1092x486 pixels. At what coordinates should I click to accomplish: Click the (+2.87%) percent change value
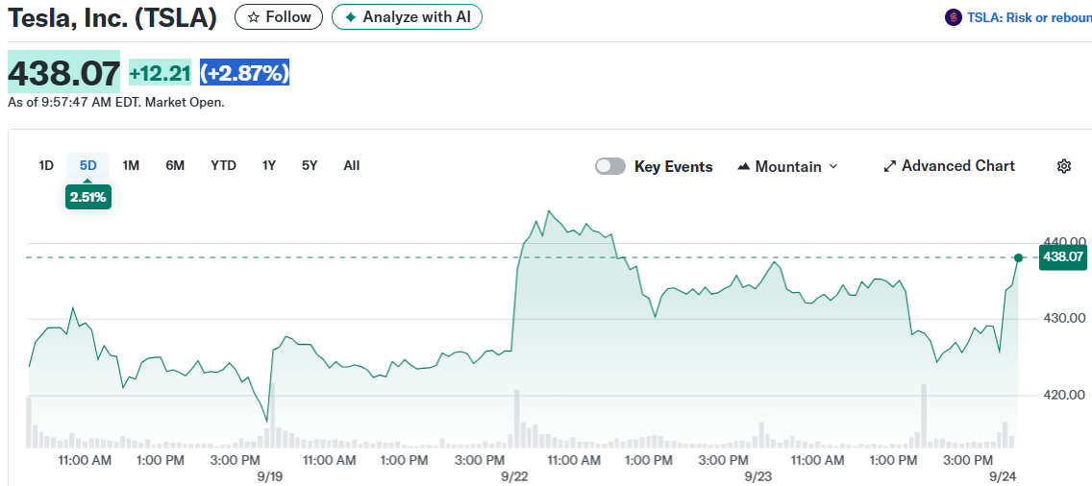(244, 73)
